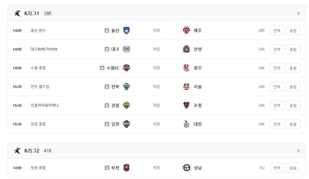
Task: Click the Seongnam team emblem
Action: [x=186, y=168]
